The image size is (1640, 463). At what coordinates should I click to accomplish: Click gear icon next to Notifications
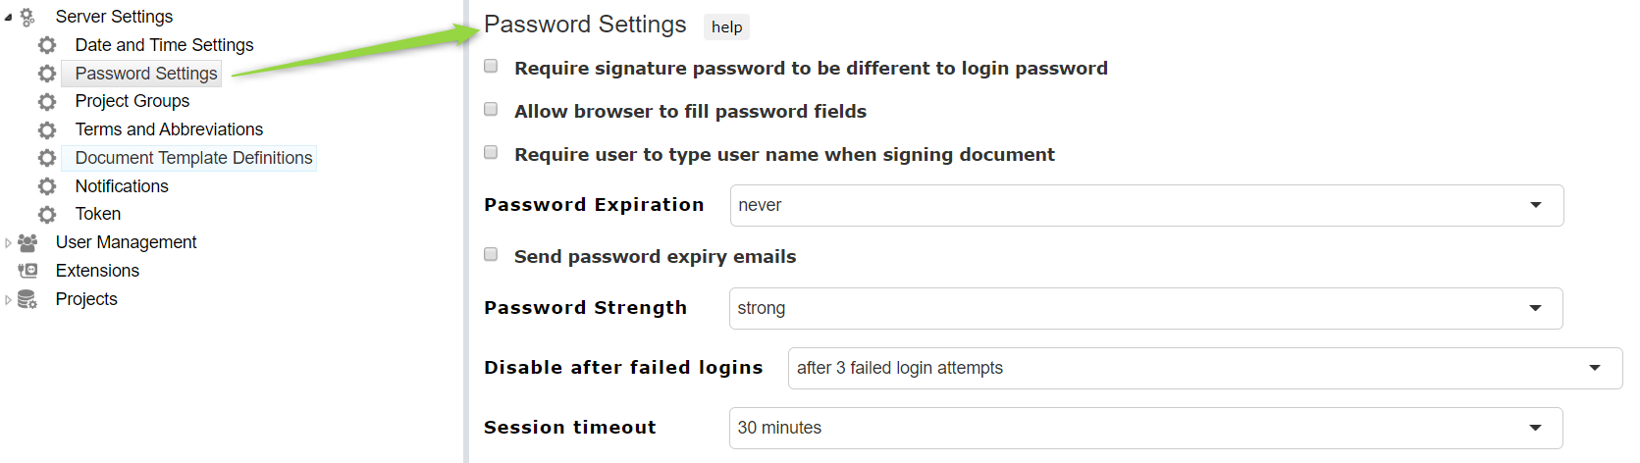point(47,186)
